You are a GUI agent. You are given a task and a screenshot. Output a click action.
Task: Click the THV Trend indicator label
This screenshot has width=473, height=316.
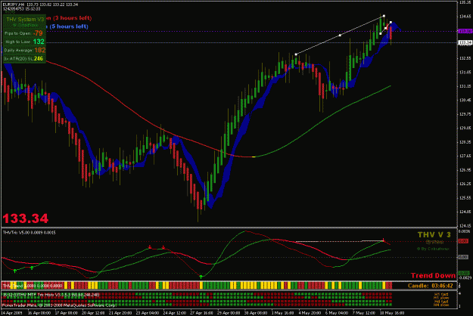pos(33,286)
